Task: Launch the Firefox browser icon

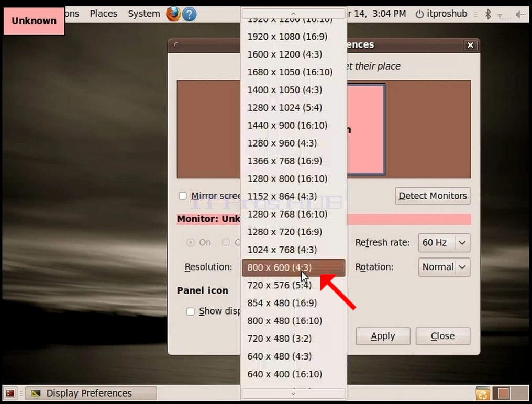Action: tap(173, 14)
